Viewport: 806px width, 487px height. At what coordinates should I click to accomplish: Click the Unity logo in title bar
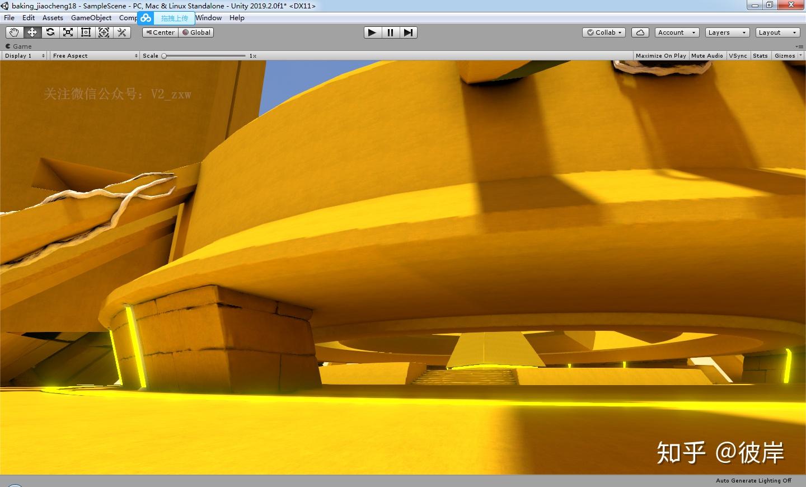tap(5, 6)
